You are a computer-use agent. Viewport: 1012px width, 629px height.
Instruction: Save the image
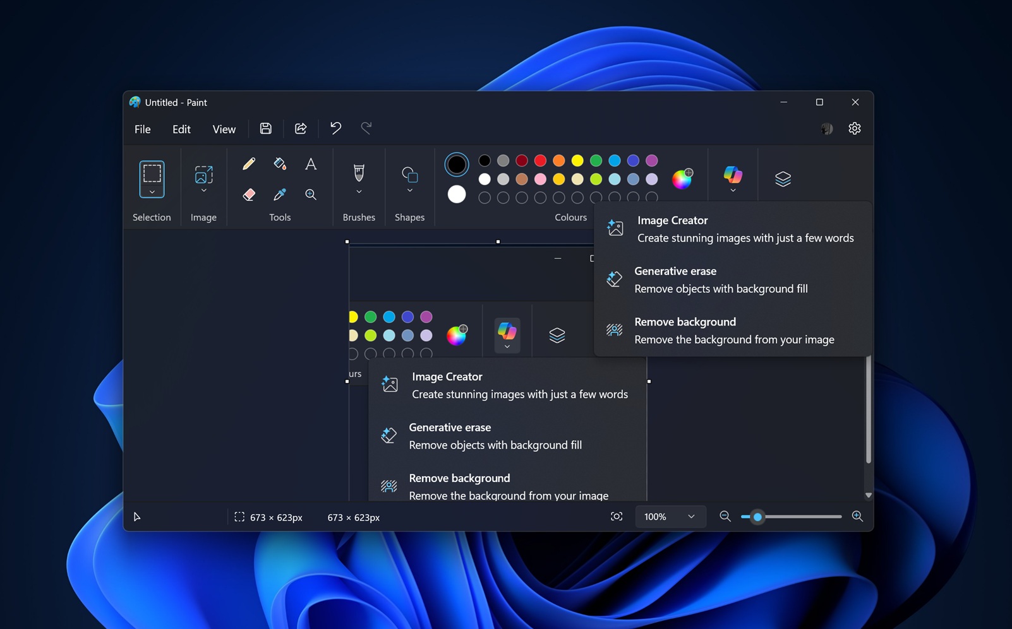click(x=265, y=128)
